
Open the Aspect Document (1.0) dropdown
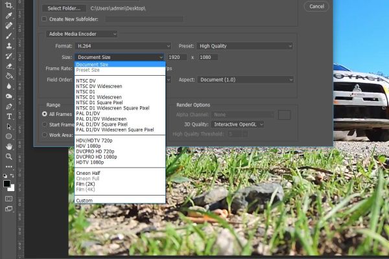point(245,80)
